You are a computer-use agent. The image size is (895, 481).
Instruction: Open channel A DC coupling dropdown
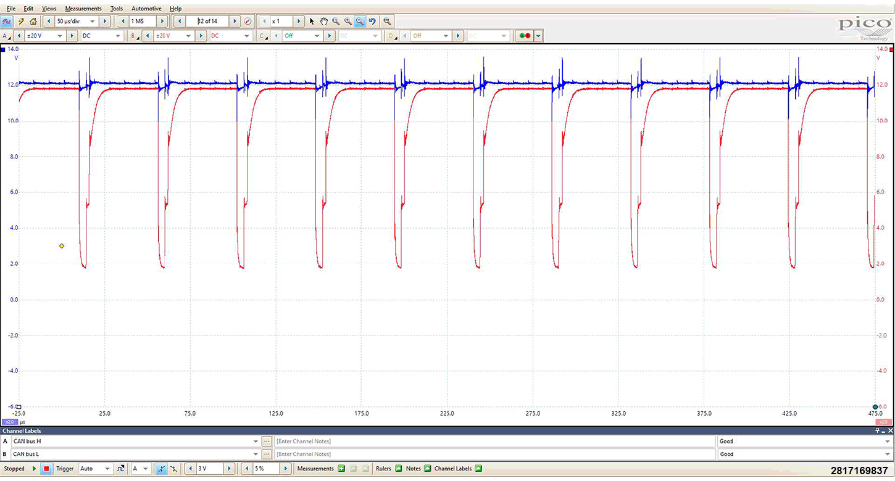[x=118, y=36]
